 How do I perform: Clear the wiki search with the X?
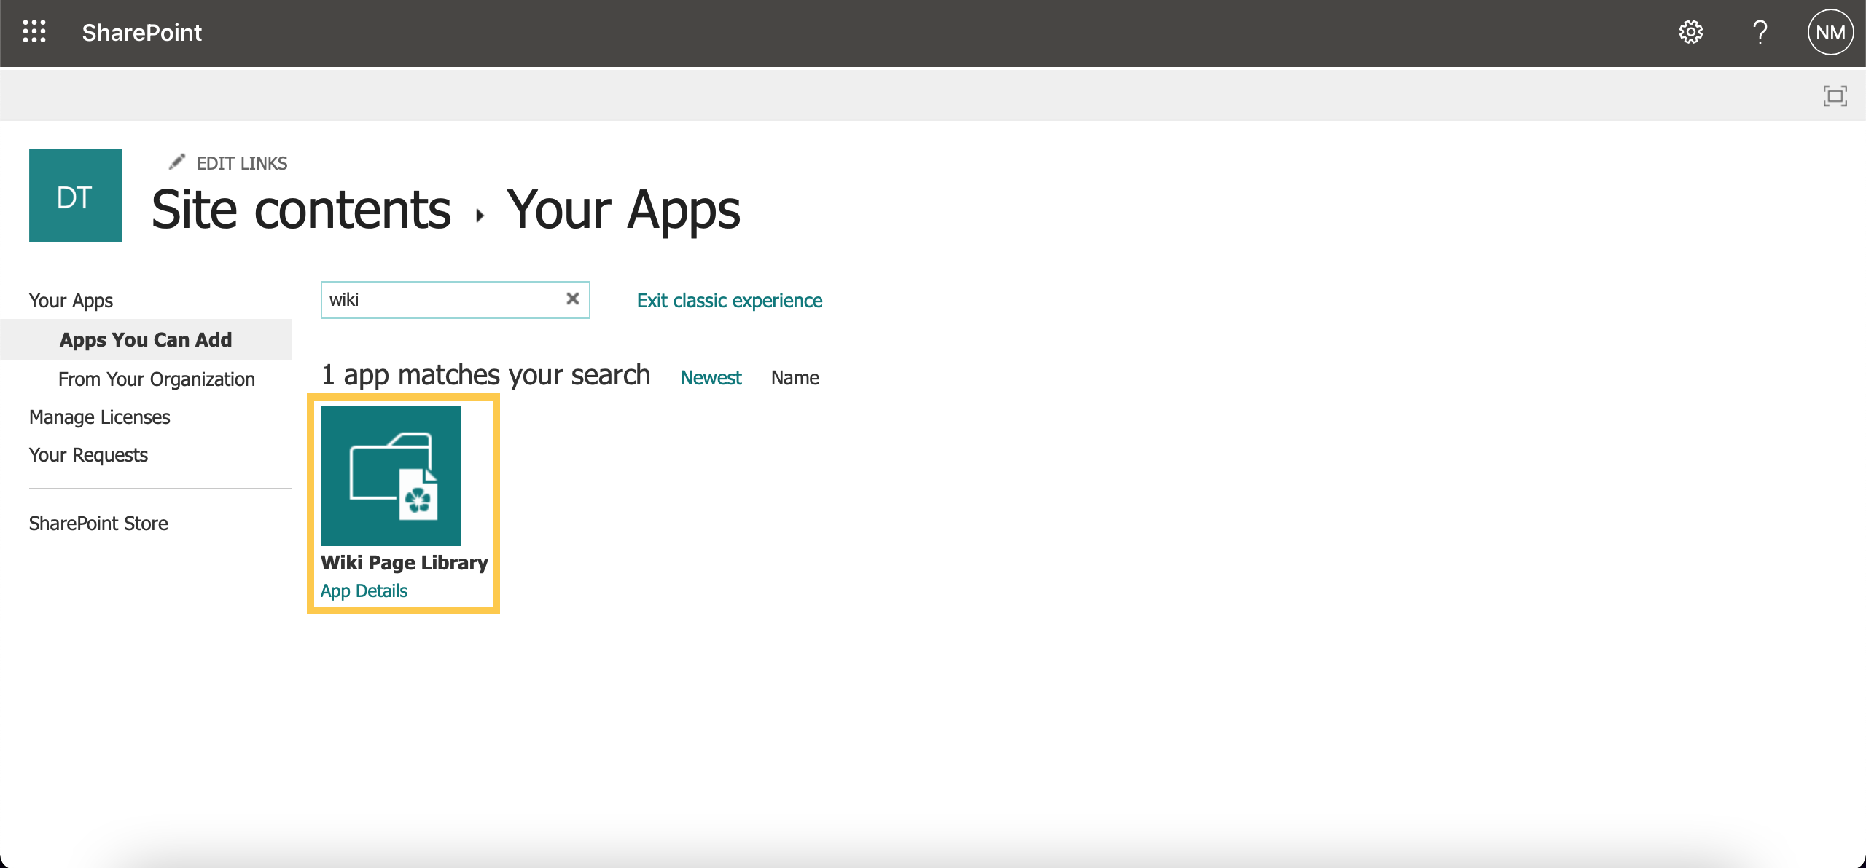click(572, 299)
